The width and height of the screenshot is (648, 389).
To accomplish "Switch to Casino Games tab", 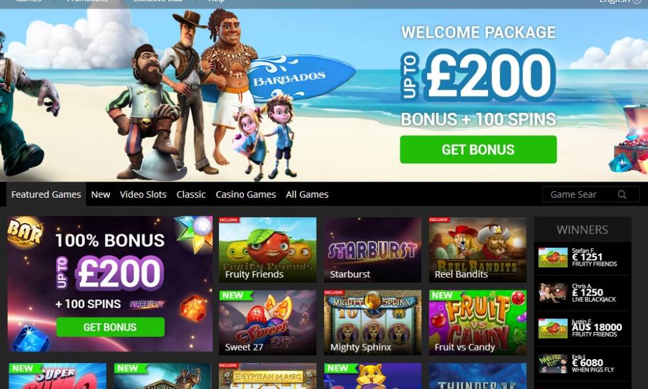I will pyautogui.click(x=246, y=194).
